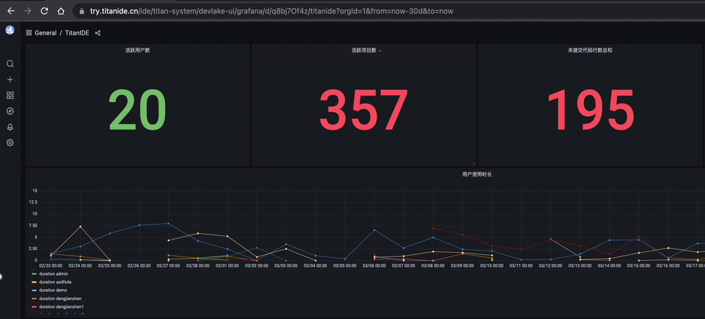705x319 pixels.
Task: Open the Configuration gear icon
Action: pos(10,143)
